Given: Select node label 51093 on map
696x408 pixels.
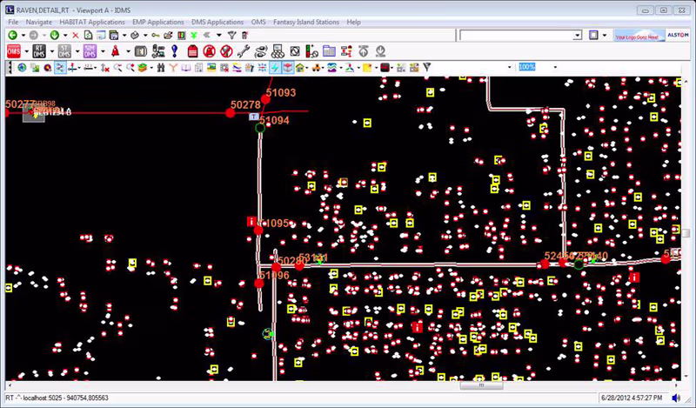Looking at the screenshot, I should [280, 93].
